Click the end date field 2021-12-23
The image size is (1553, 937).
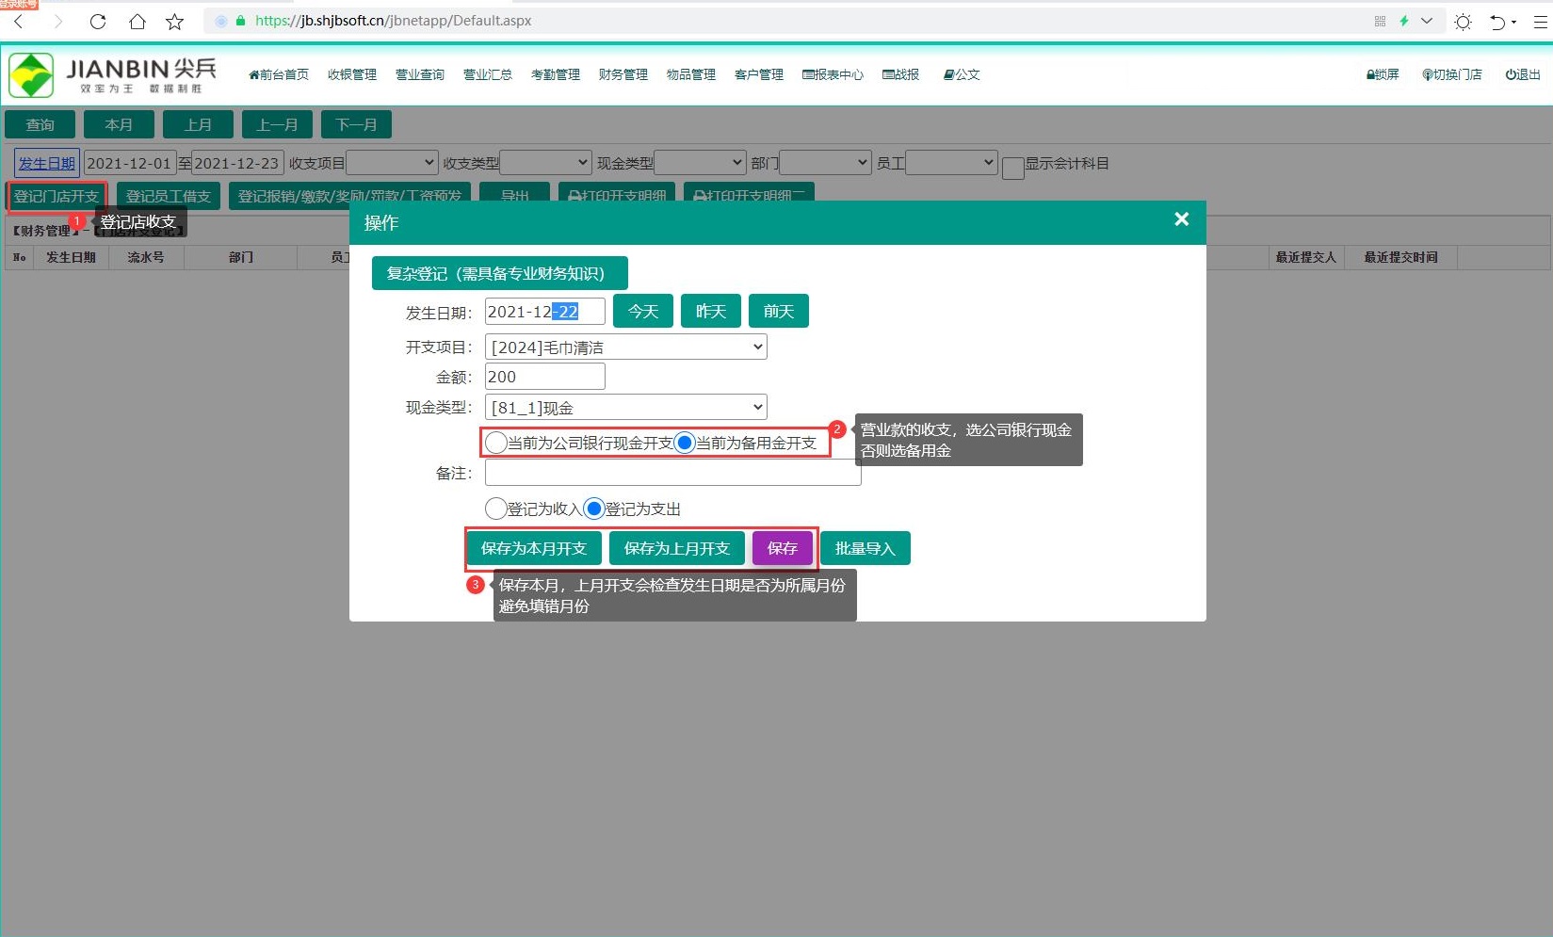tap(237, 163)
